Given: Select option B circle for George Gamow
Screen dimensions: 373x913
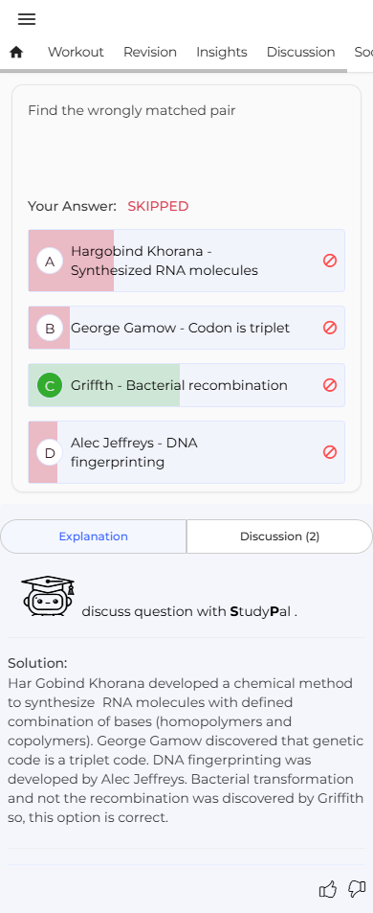Looking at the screenshot, I should coord(50,328).
